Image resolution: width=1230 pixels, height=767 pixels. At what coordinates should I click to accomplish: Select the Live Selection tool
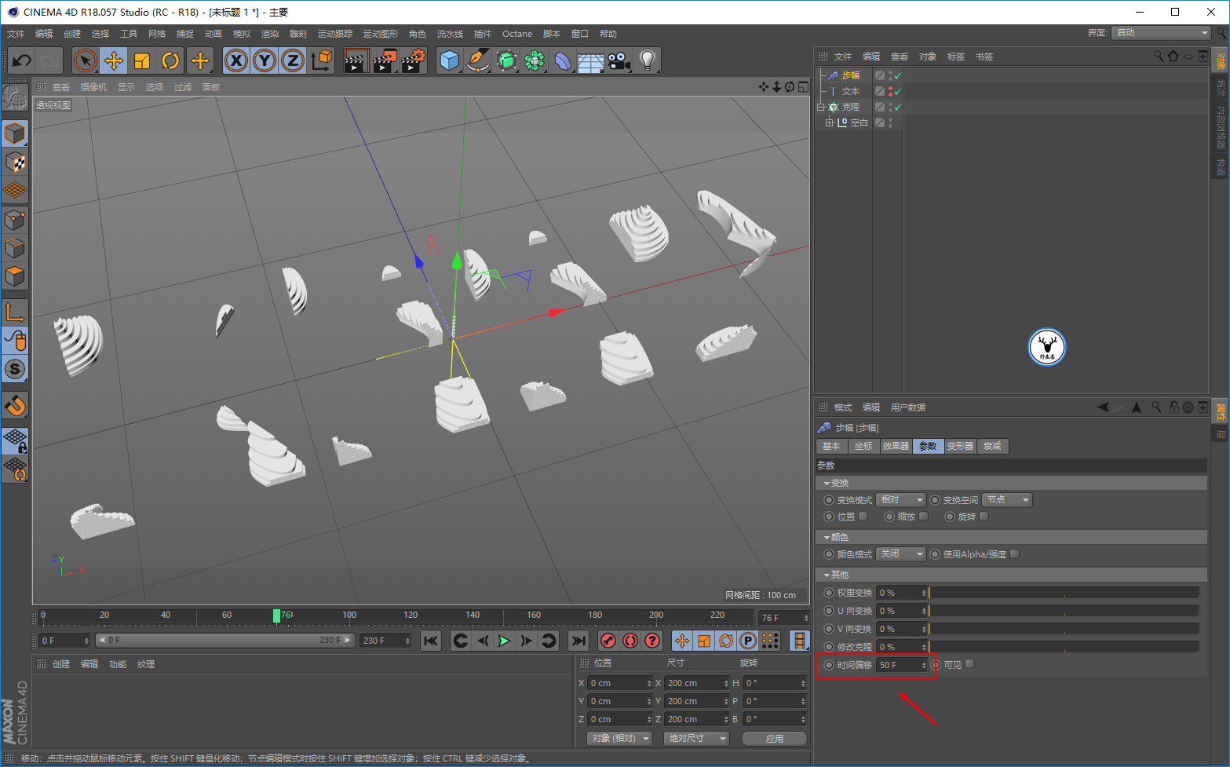[86, 60]
